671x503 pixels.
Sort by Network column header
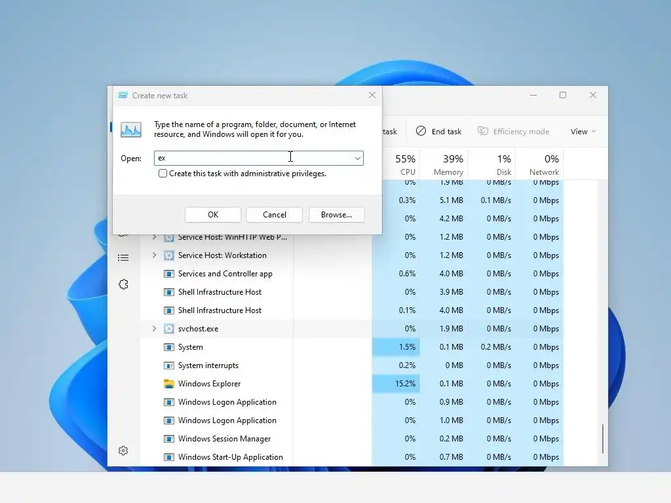click(545, 164)
